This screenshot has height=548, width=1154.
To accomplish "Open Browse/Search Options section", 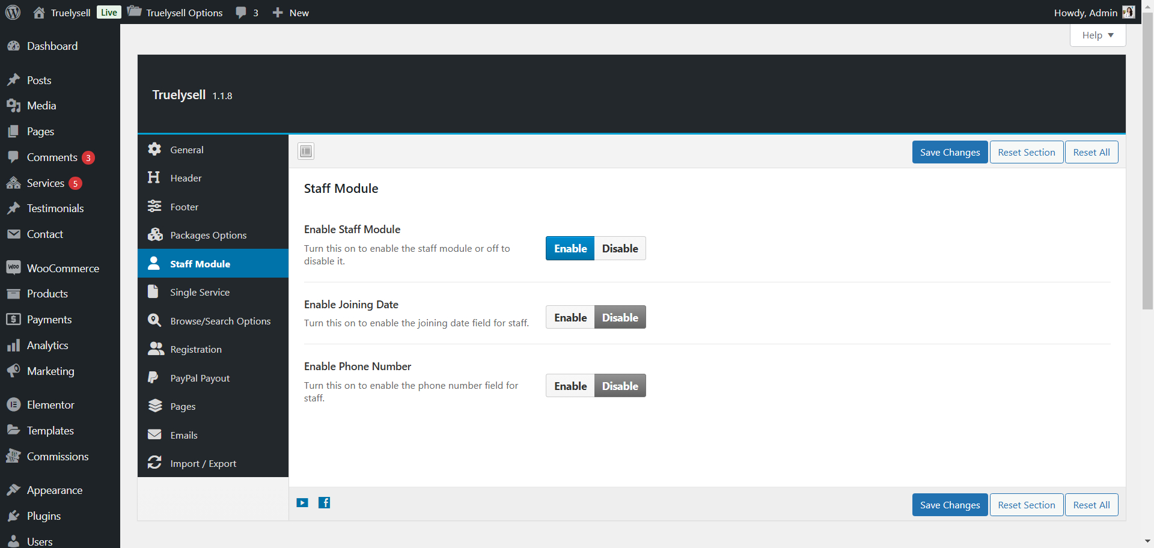I will point(220,321).
